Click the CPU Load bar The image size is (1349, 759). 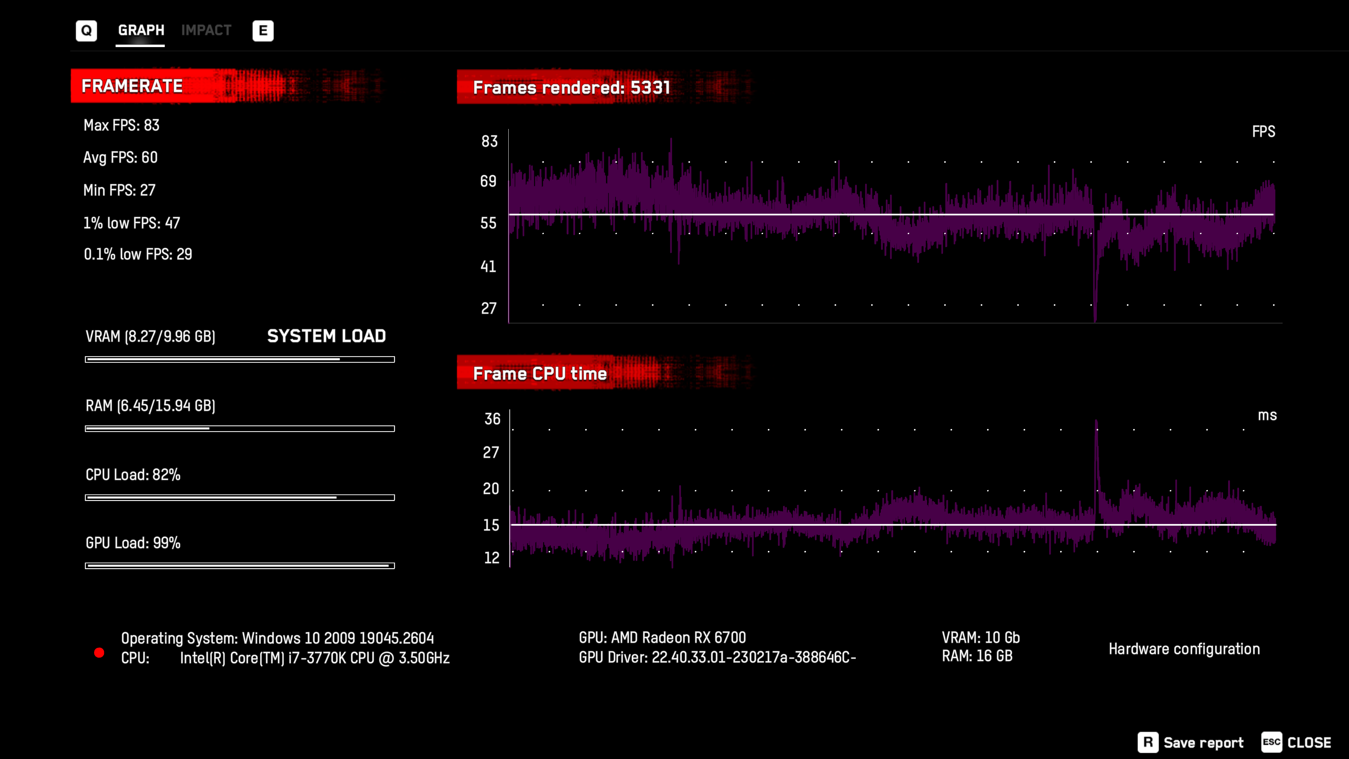click(240, 498)
